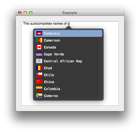Click the Example window title
The image size is (140, 133).
(x=70, y=13)
